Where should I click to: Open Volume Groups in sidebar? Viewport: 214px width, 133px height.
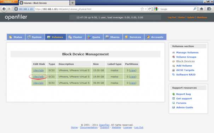[186, 57]
